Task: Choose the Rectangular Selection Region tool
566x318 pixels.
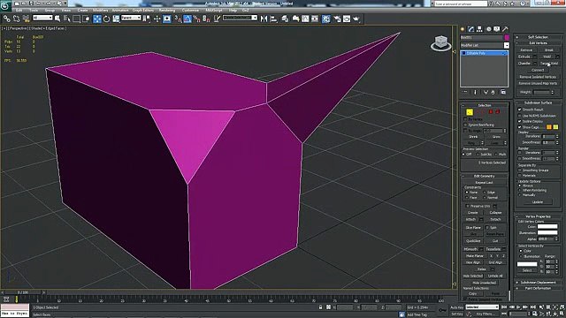Action: [x=77, y=19]
